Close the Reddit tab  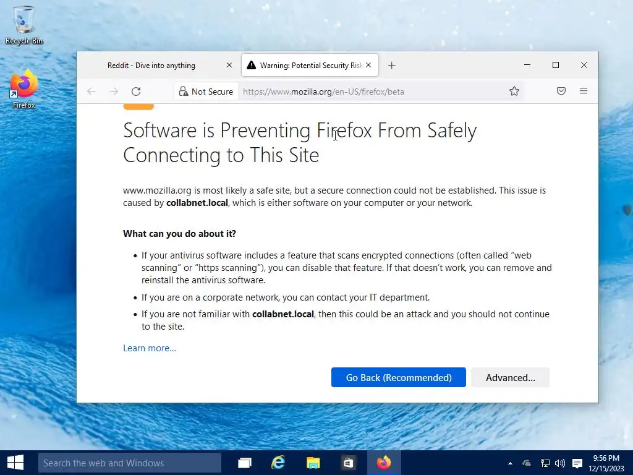229,66
